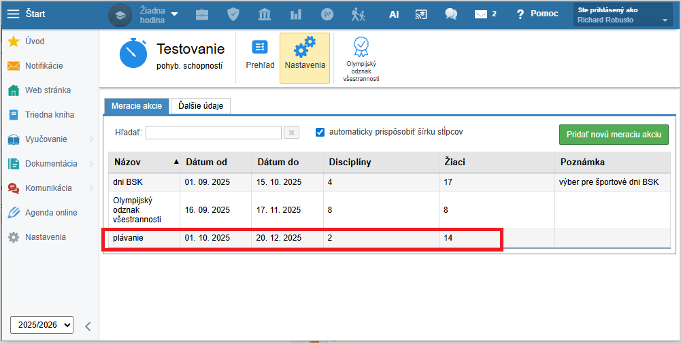Click the bar chart icon in header
This screenshot has height=344, width=681.
(296, 14)
